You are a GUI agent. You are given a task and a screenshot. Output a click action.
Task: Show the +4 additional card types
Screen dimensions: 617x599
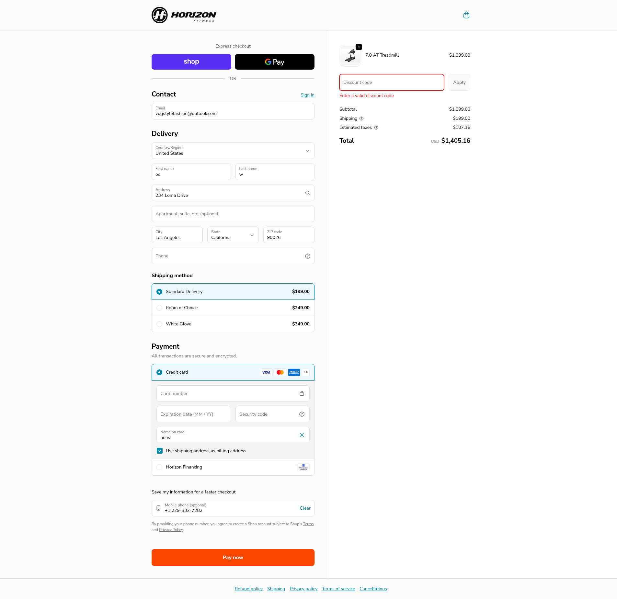click(305, 372)
